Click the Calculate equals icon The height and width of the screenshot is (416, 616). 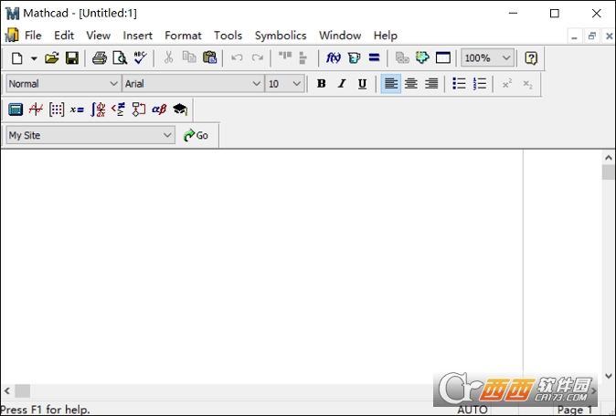(374, 58)
